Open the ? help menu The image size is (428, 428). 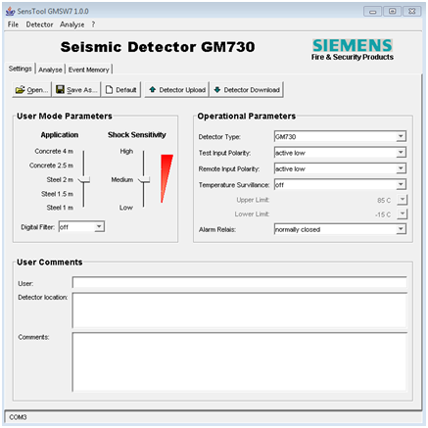[93, 24]
